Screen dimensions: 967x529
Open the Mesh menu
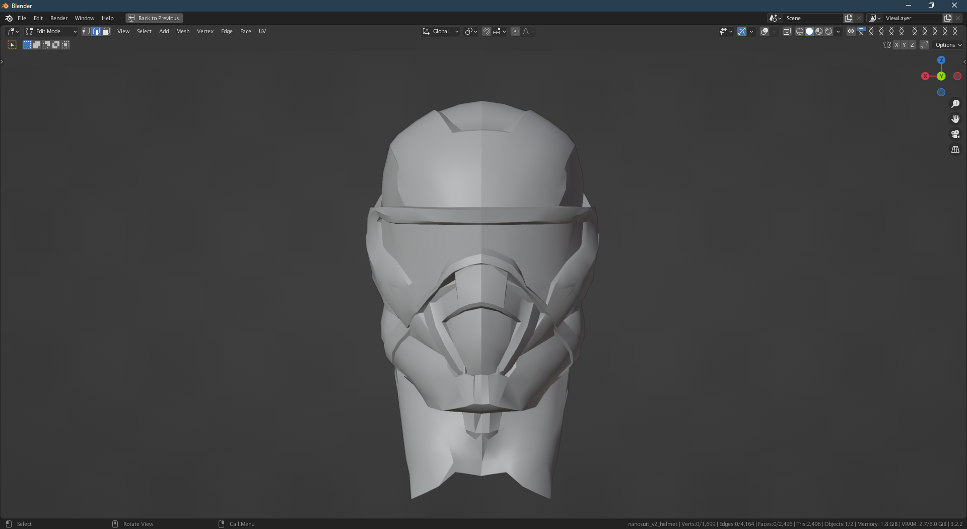pos(182,31)
